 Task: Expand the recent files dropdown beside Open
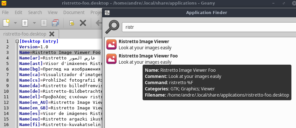point(34,23)
